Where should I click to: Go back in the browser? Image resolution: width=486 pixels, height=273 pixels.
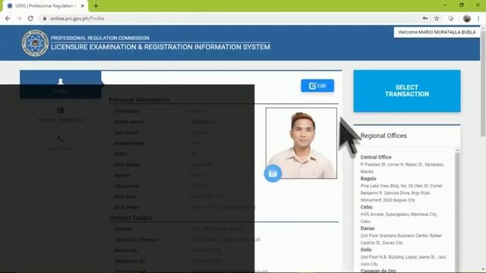pyautogui.click(x=8, y=18)
